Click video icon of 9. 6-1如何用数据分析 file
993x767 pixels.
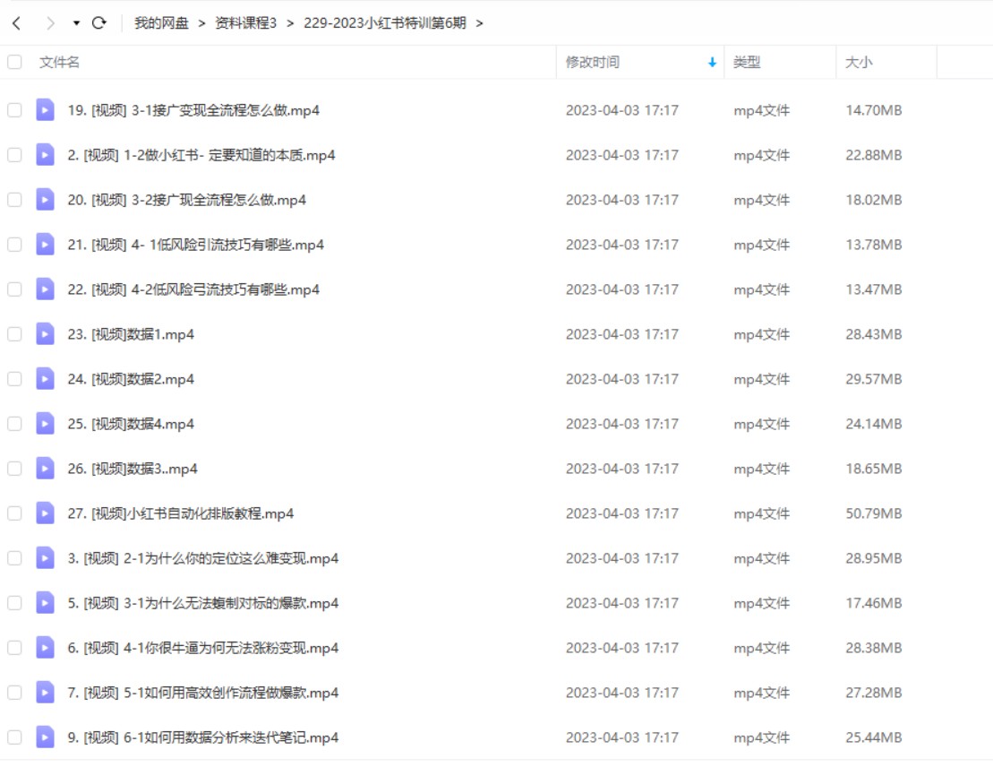(x=45, y=737)
